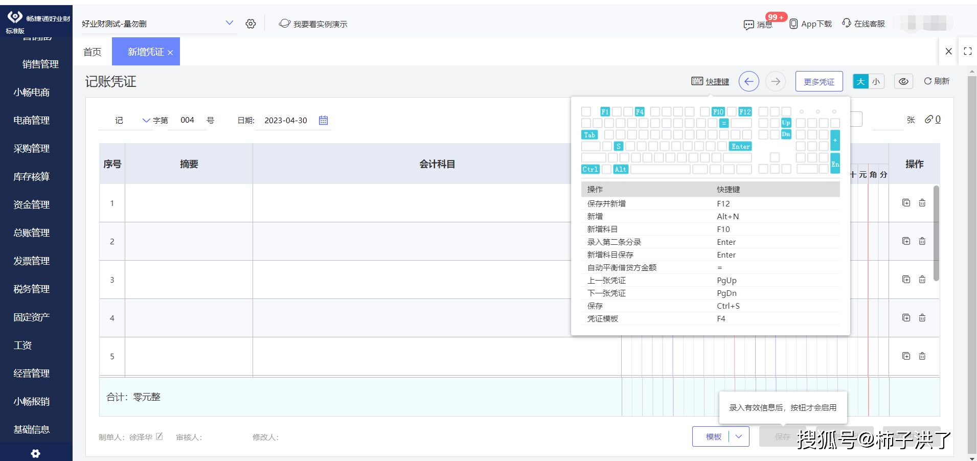977x461 pixels.
Task: Click the 快捷键 shortcut link
Action: tap(717, 81)
